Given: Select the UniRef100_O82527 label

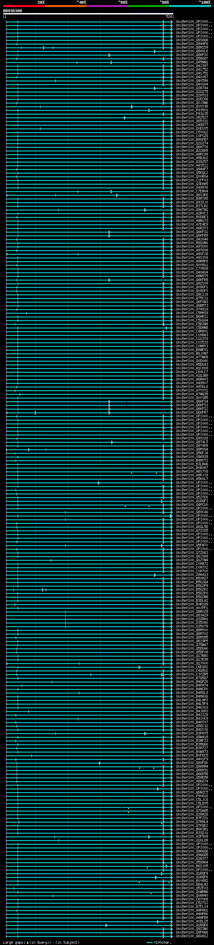Looking at the screenshot, I should tap(192, 117).
